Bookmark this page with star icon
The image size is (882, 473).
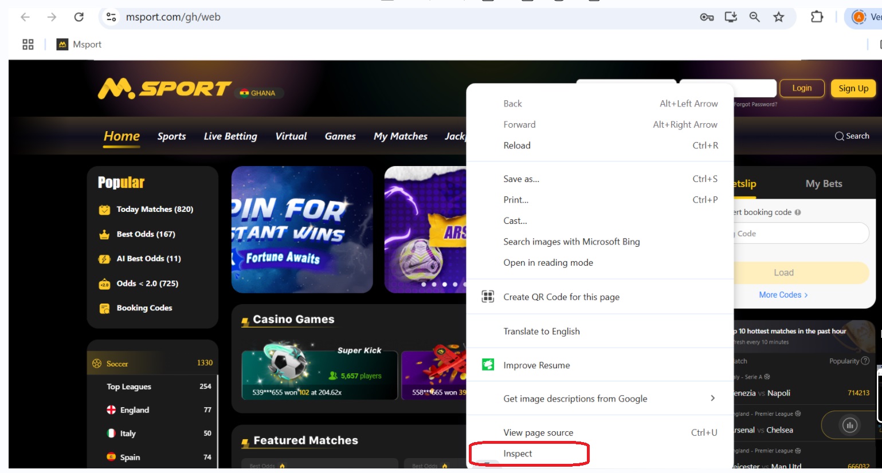[x=778, y=17]
